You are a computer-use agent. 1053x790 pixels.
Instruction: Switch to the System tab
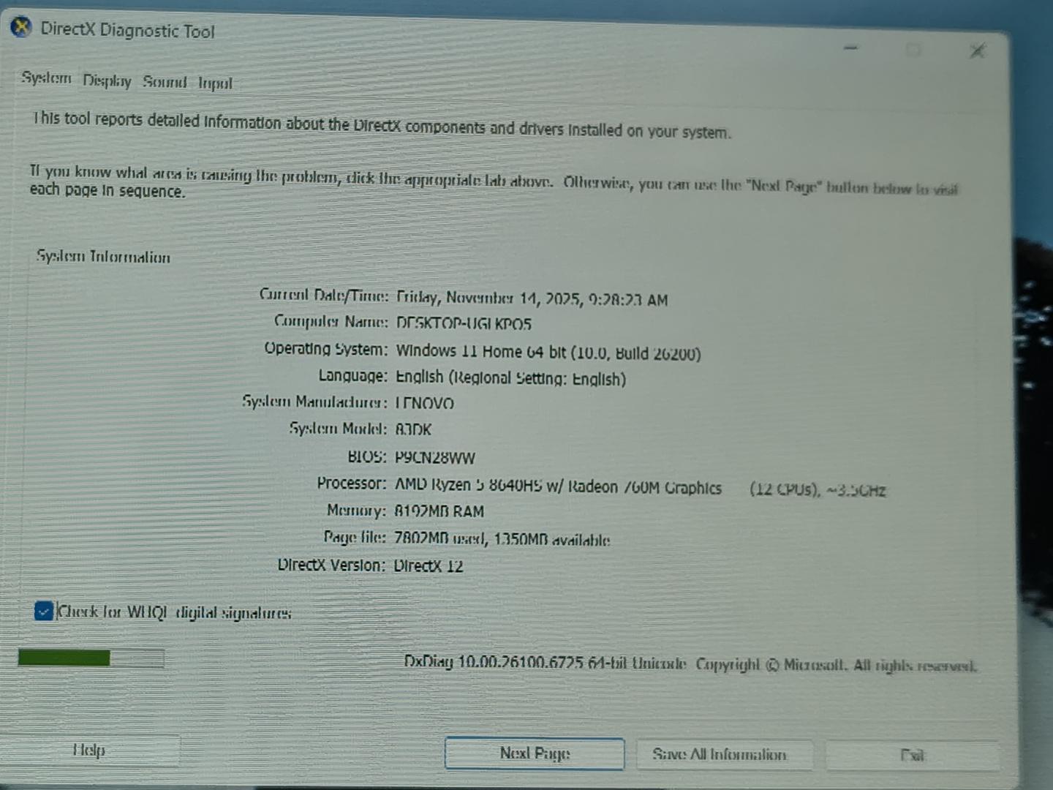(46, 78)
